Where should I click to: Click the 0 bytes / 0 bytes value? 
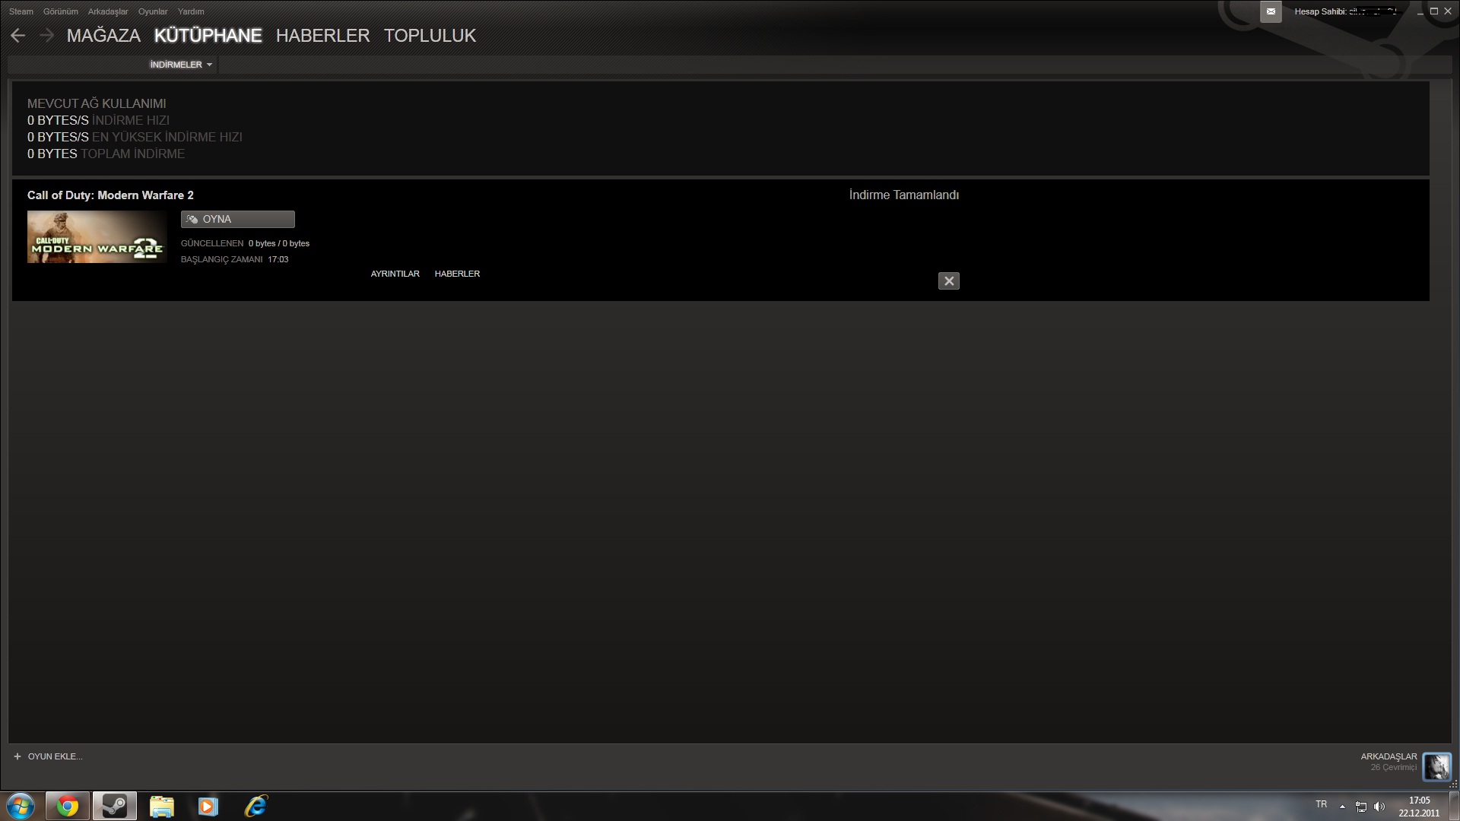pos(279,243)
